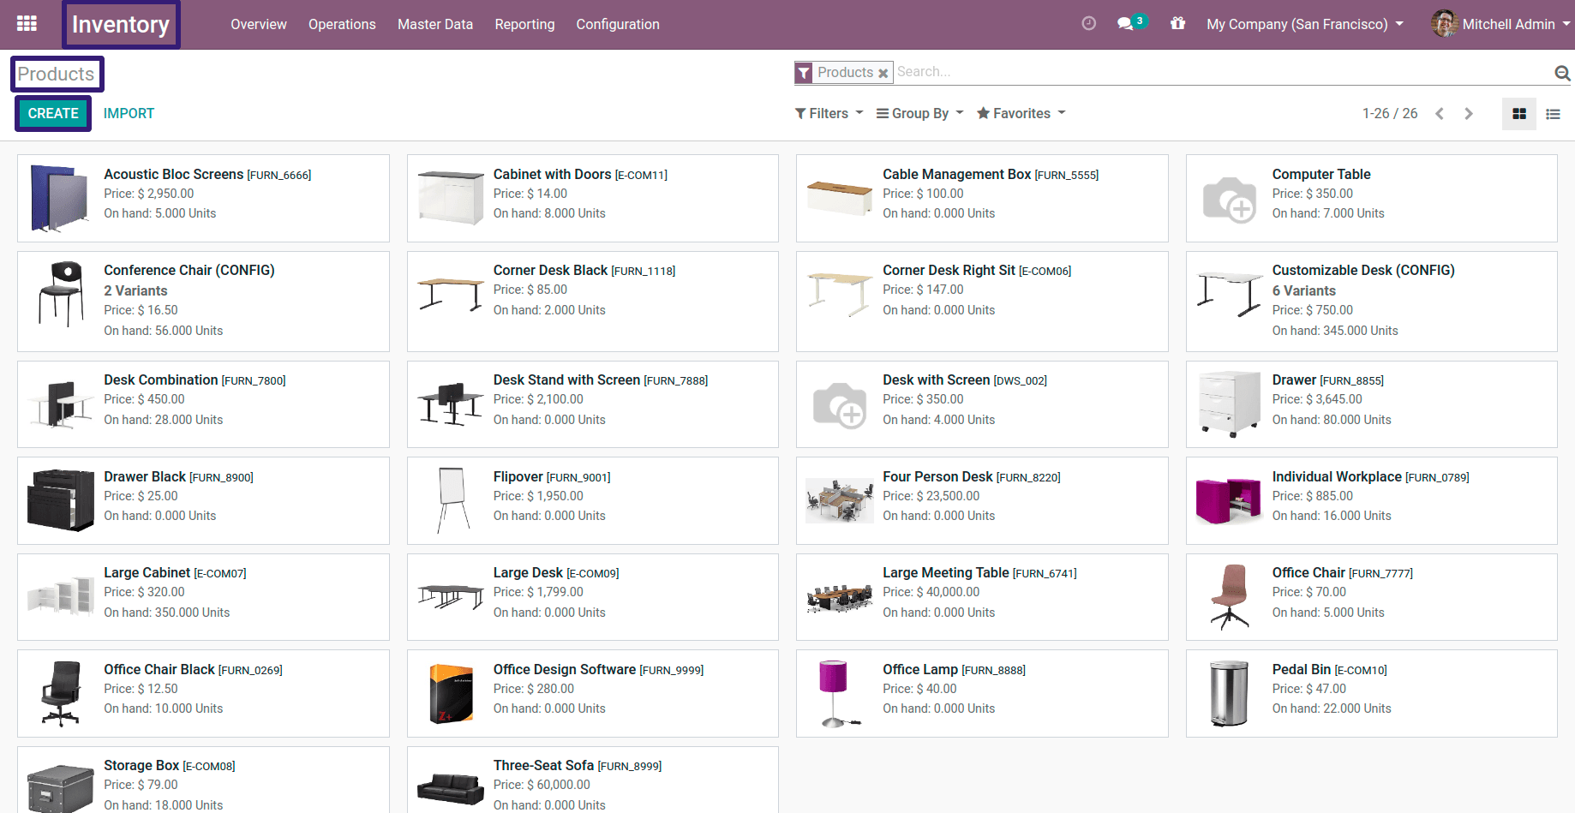Open the conversations chat icon

pos(1125,24)
